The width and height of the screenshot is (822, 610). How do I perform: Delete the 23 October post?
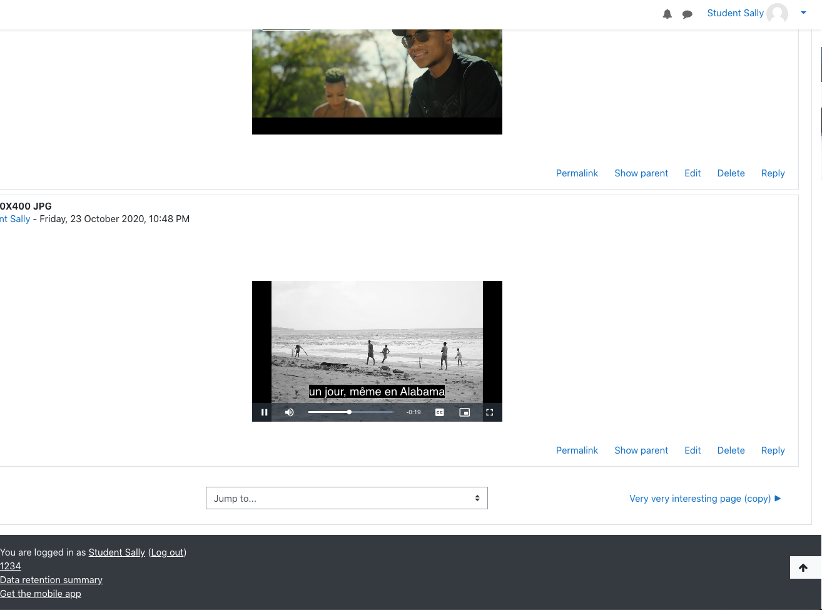click(731, 450)
